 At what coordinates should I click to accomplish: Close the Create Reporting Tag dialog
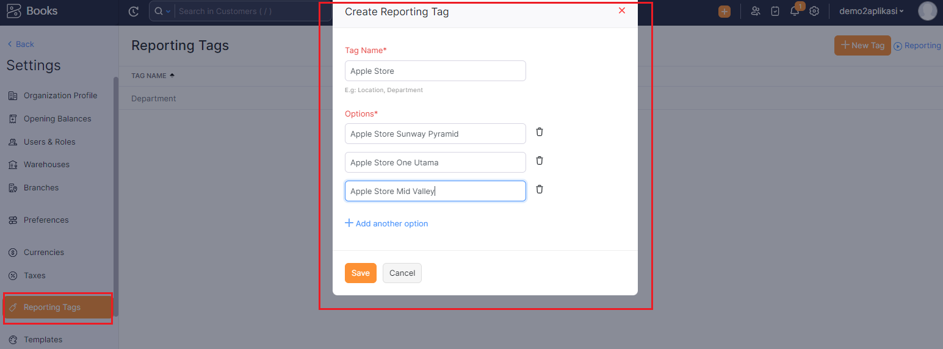[622, 10]
